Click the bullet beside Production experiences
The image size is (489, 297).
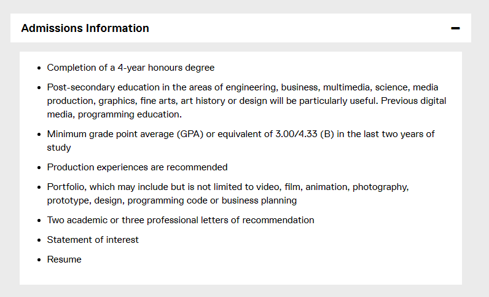[39, 167]
